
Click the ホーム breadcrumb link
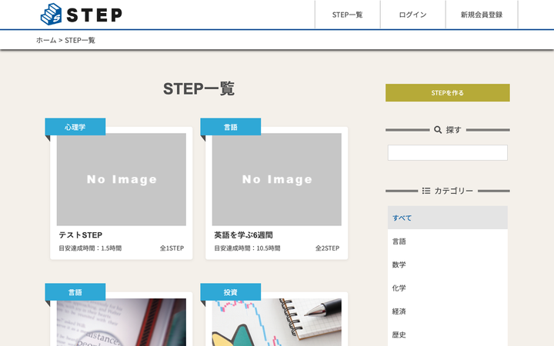(x=46, y=40)
